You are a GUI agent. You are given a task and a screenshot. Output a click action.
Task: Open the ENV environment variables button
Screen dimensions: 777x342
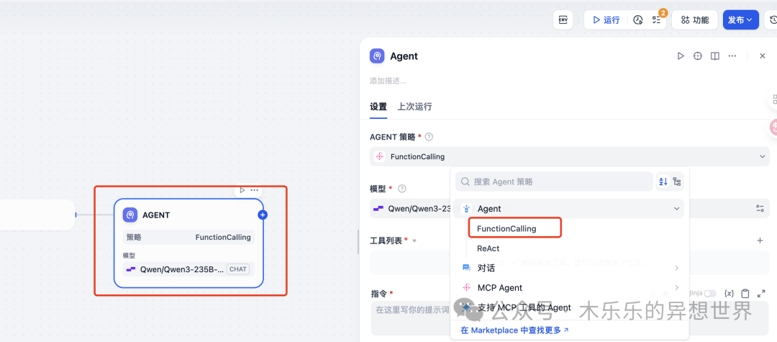coord(563,20)
